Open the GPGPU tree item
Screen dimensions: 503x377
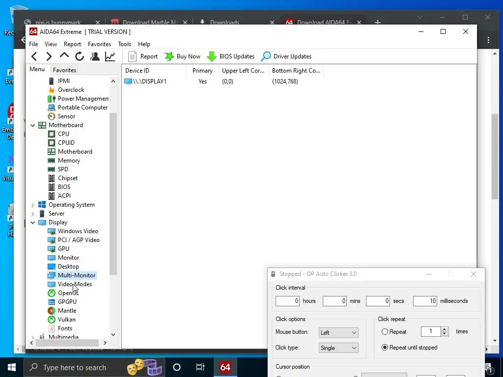point(62,302)
